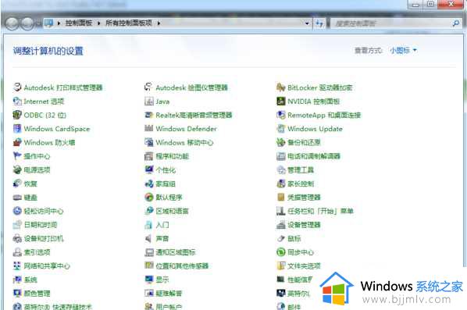Open the 凭据管理器 link
The height and width of the screenshot is (310, 467).
pyautogui.click(x=304, y=198)
